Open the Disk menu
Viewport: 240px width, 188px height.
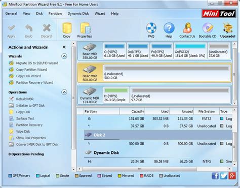click(x=39, y=14)
